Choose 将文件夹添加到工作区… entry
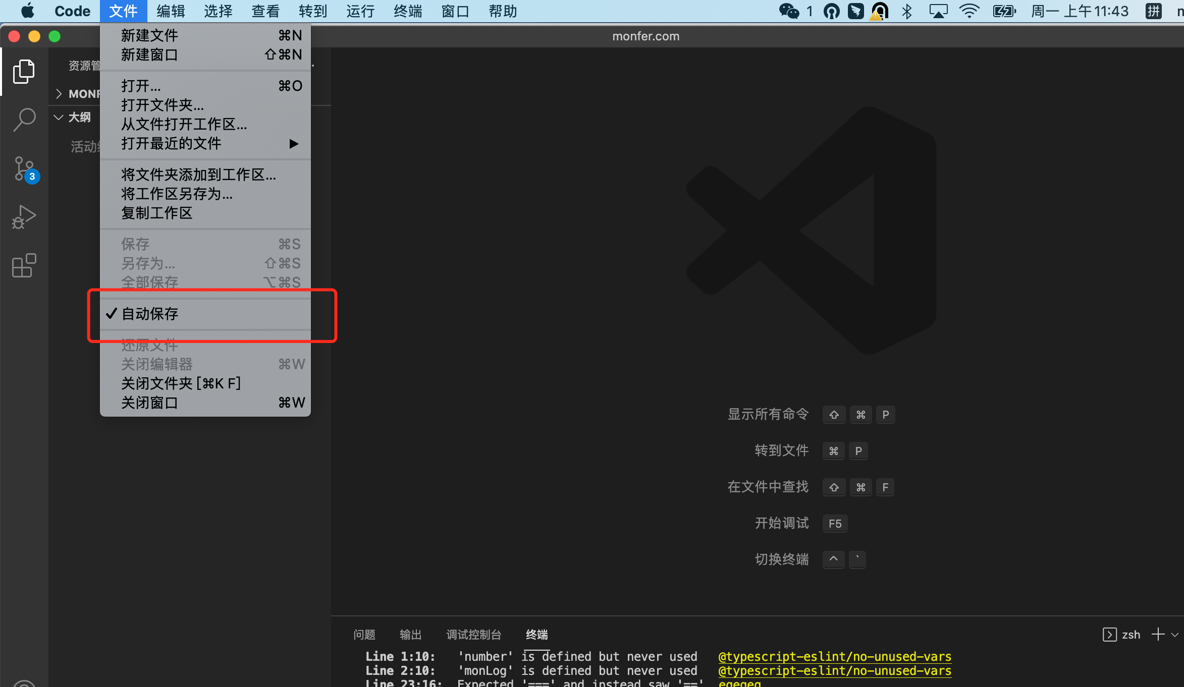Image resolution: width=1184 pixels, height=687 pixels. pos(205,175)
